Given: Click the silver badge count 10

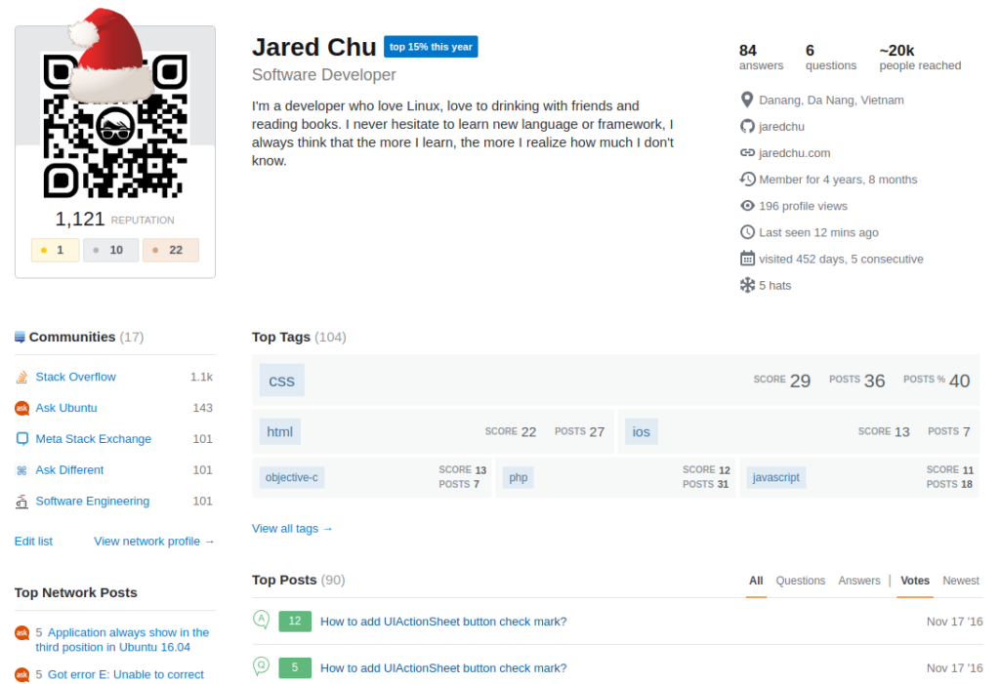Looking at the screenshot, I should (x=111, y=250).
